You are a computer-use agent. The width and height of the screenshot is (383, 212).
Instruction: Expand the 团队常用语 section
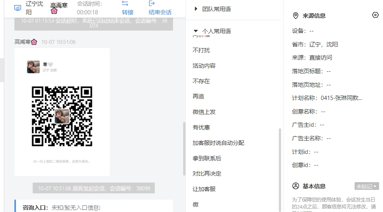tap(196, 9)
